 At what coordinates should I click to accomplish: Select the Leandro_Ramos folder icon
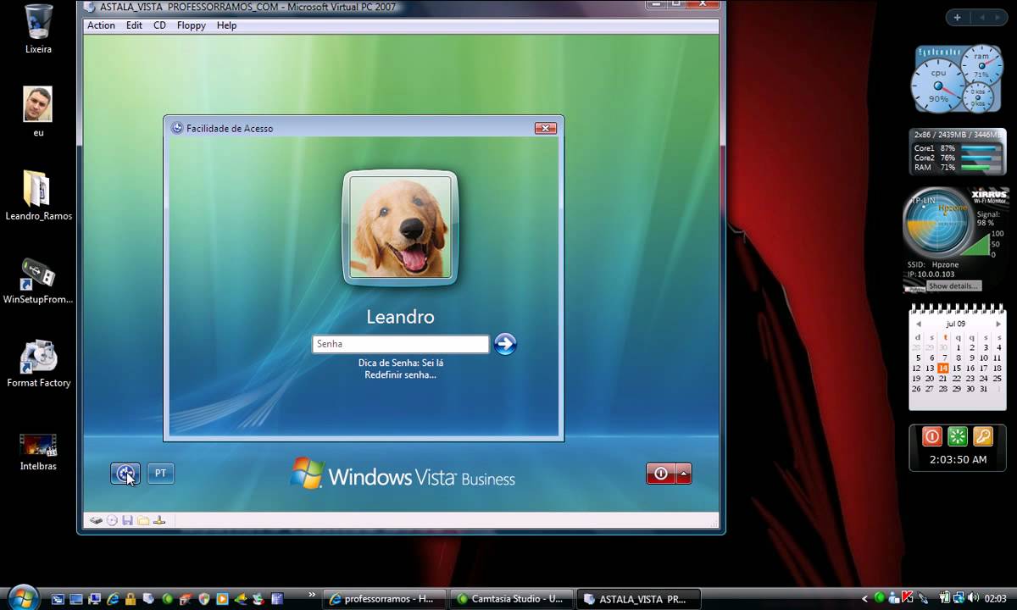point(38,196)
